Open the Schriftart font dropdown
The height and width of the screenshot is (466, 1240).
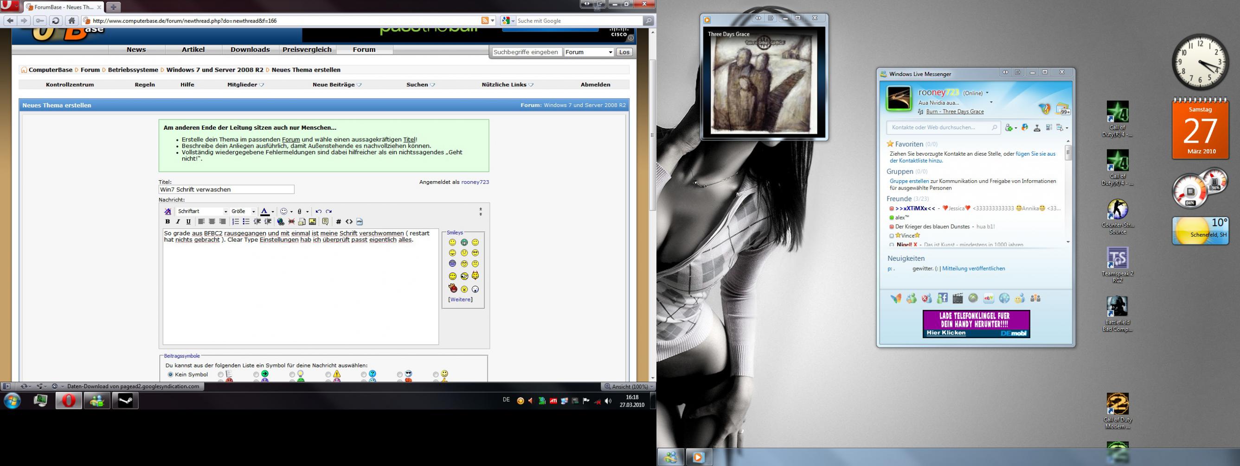(202, 212)
